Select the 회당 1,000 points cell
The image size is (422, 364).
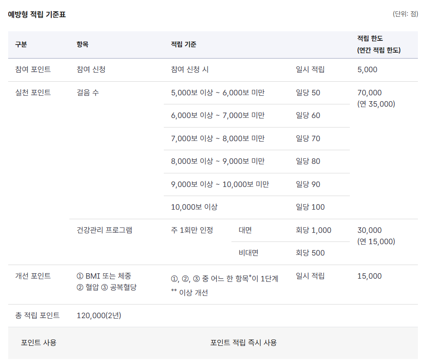(x=314, y=230)
